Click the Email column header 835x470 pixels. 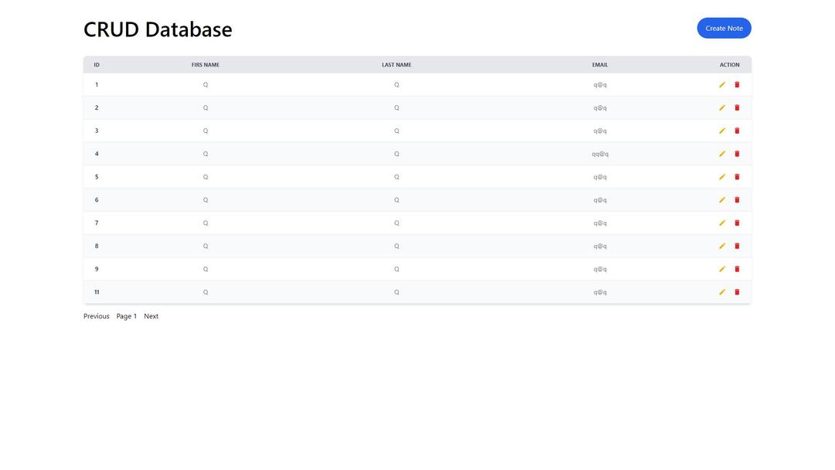600,65
